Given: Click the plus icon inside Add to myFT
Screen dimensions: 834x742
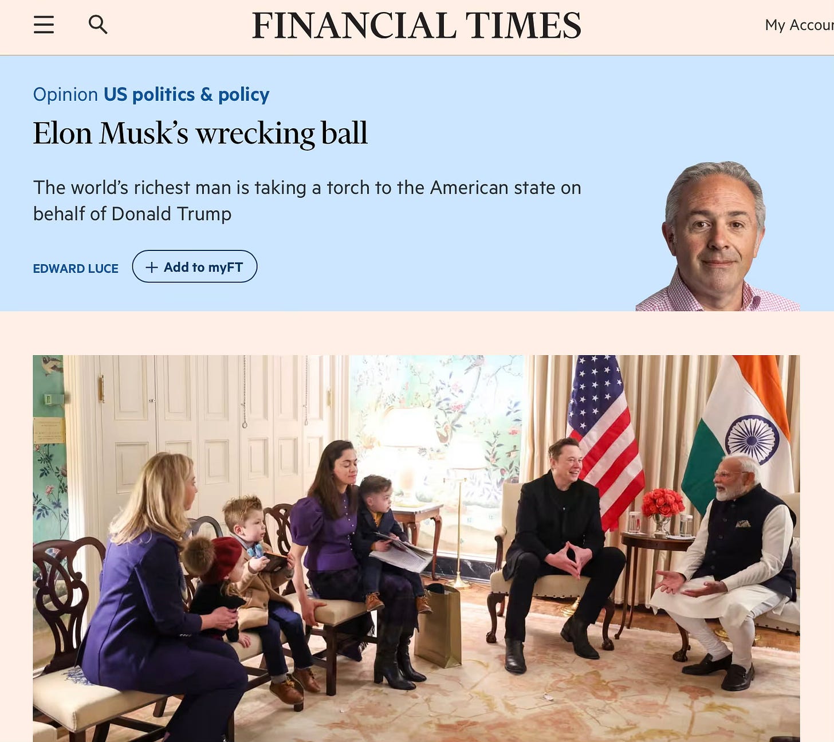Looking at the screenshot, I should 151,267.
